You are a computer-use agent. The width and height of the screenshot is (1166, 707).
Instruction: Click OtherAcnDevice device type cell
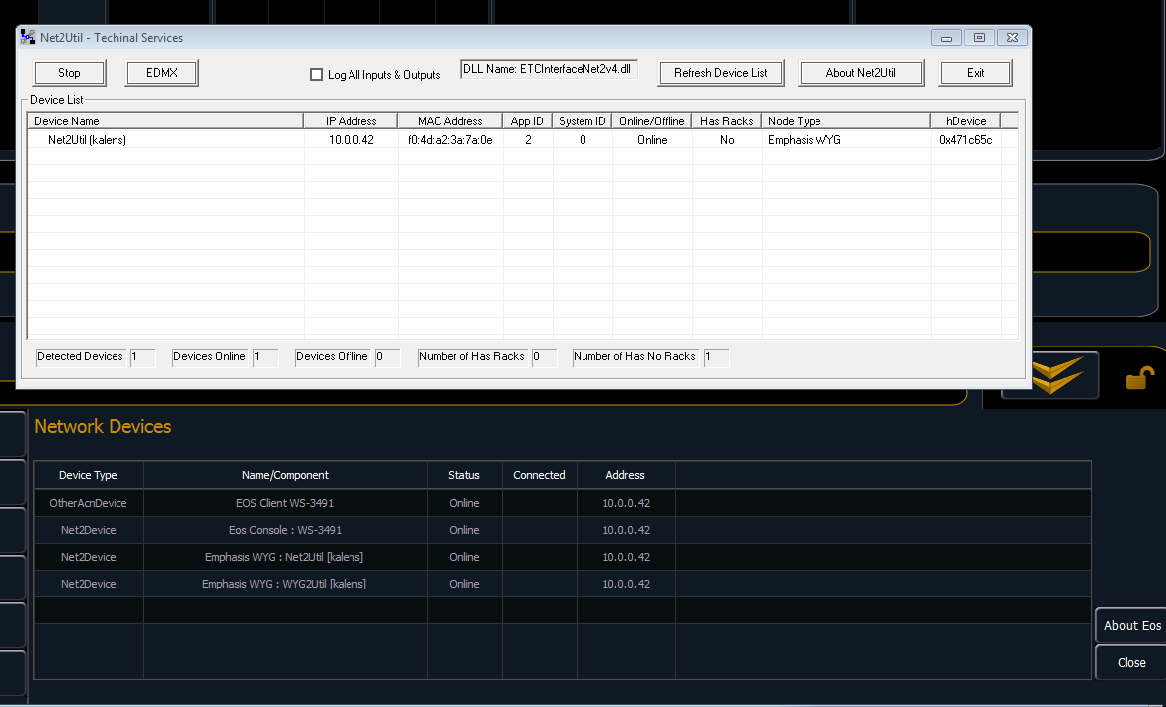[x=88, y=503]
